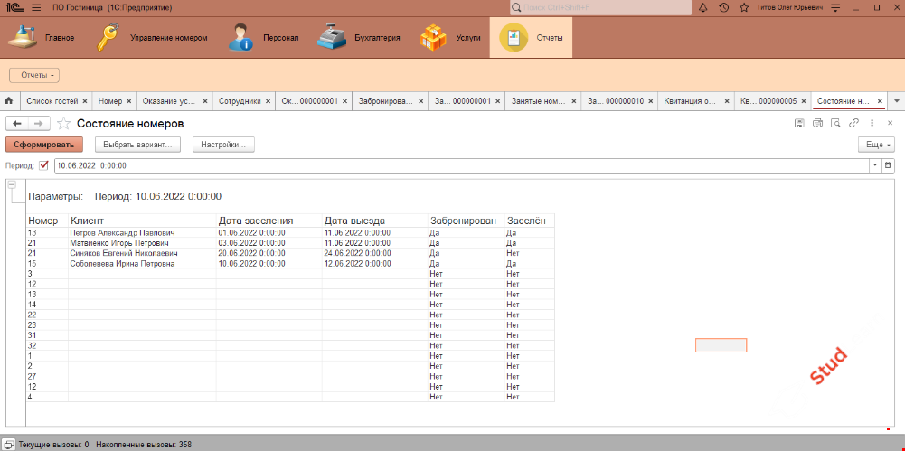Open the home page tab icon
This screenshot has width=905, height=451.
click(x=9, y=100)
